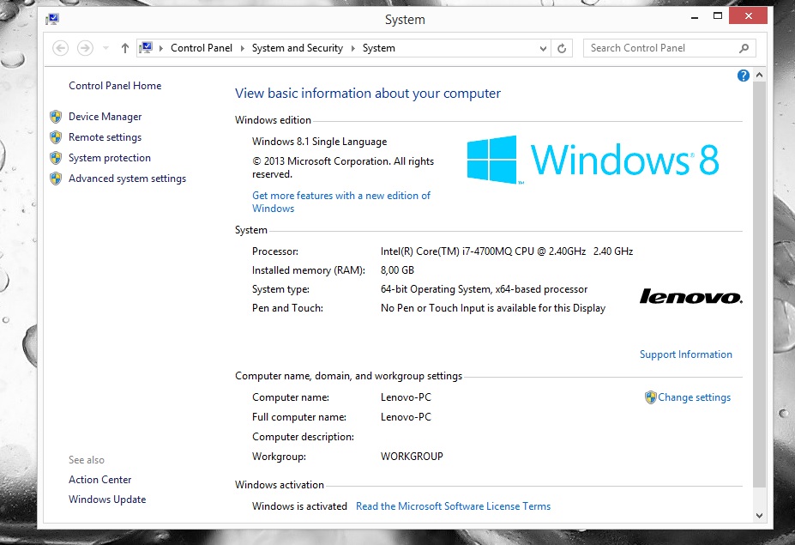Open the address bar history dropdown

(543, 49)
